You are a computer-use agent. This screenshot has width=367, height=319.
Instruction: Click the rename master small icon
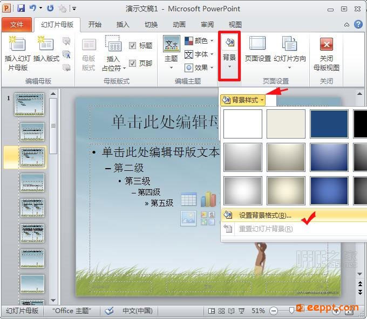[x=67, y=54]
